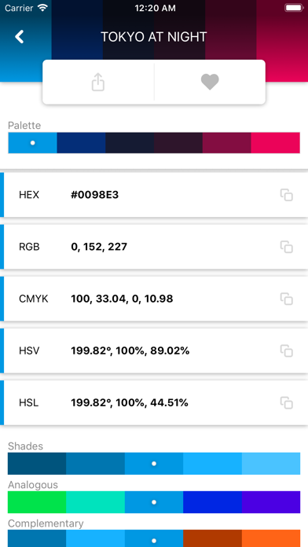Viewport: 308px width, 547px height.
Task: Copy the CMYK value
Action: tap(286, 299)
